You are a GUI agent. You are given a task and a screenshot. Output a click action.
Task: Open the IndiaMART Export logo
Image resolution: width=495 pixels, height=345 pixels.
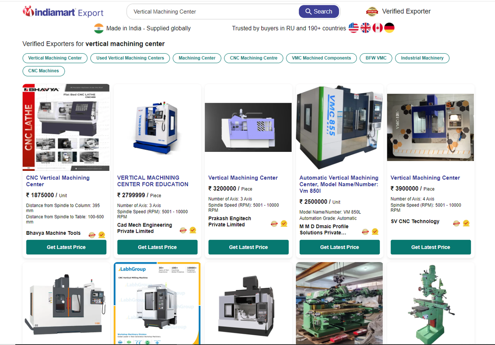point(63,12)
